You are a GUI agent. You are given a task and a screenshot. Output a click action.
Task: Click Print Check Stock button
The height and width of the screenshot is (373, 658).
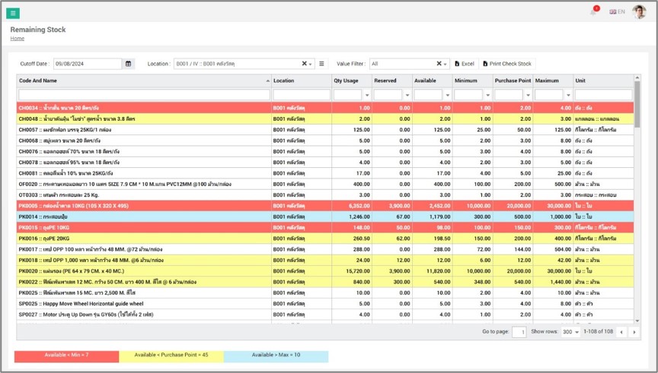point(507,64)
